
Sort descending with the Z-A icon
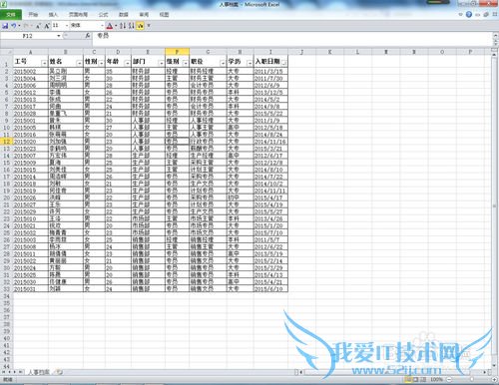pyautogui.click(x=132, y=26)
